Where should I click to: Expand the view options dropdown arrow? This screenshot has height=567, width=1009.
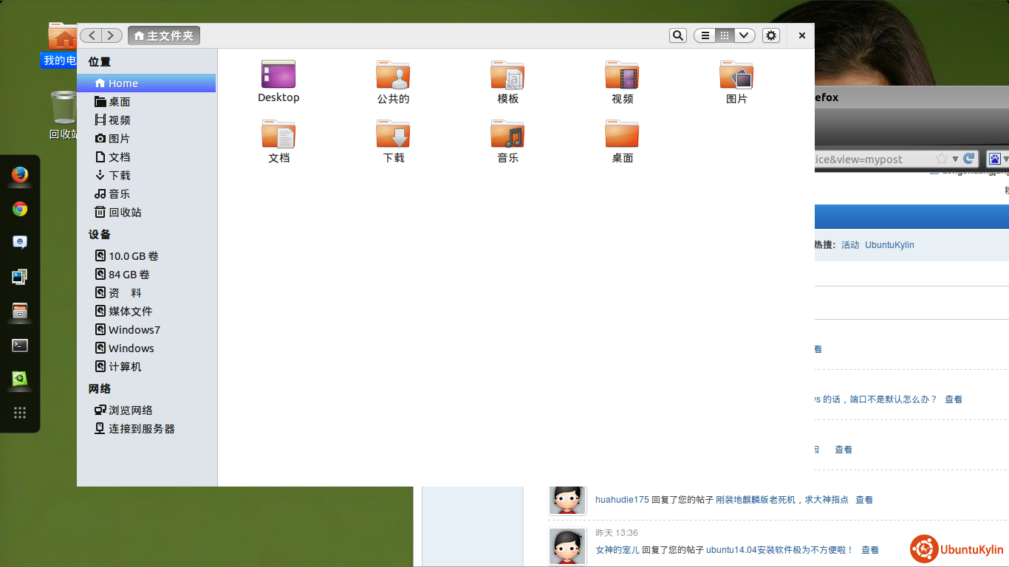pyautogui.click(x=745, y=35)
